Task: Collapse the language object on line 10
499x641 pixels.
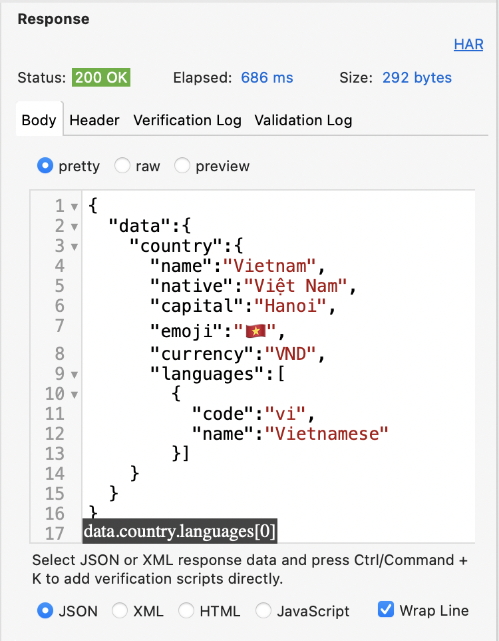Action: click(74, 394)
